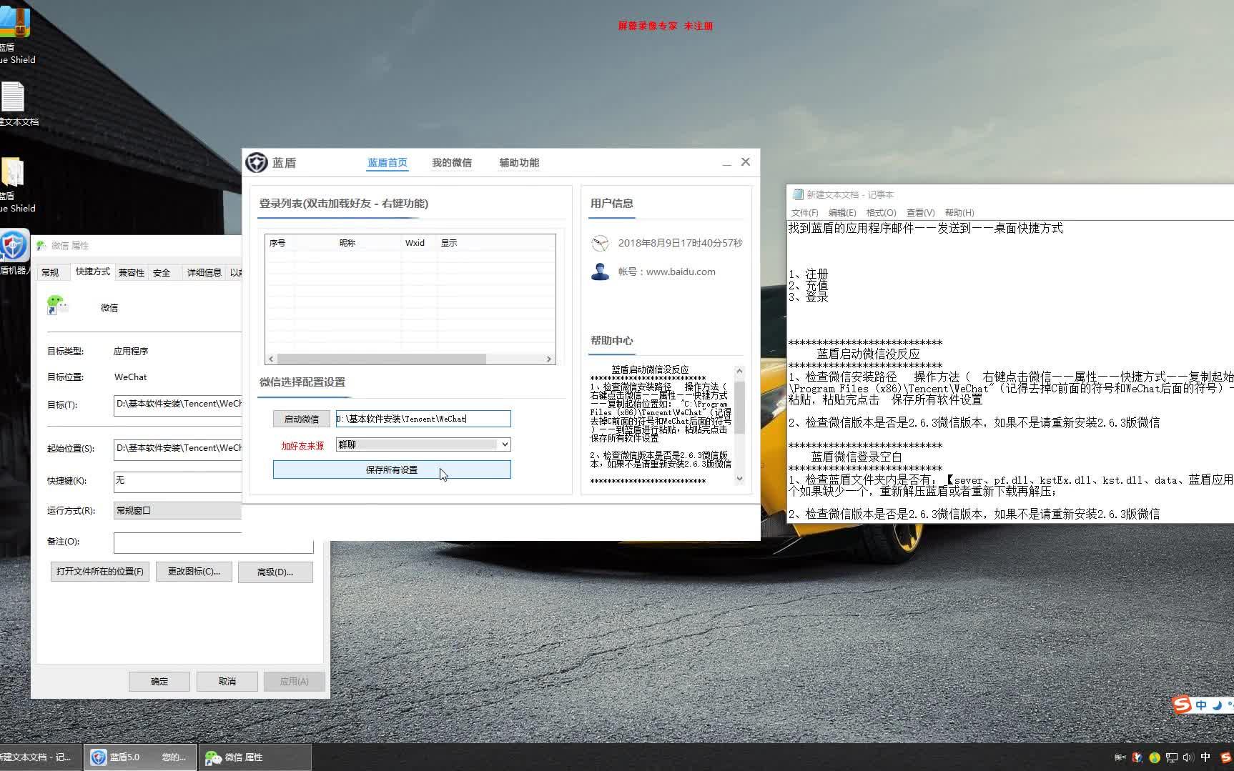Open the network icon in system tray
The height and width of the screenshot is (771, 1234).
click(1172, 757)
